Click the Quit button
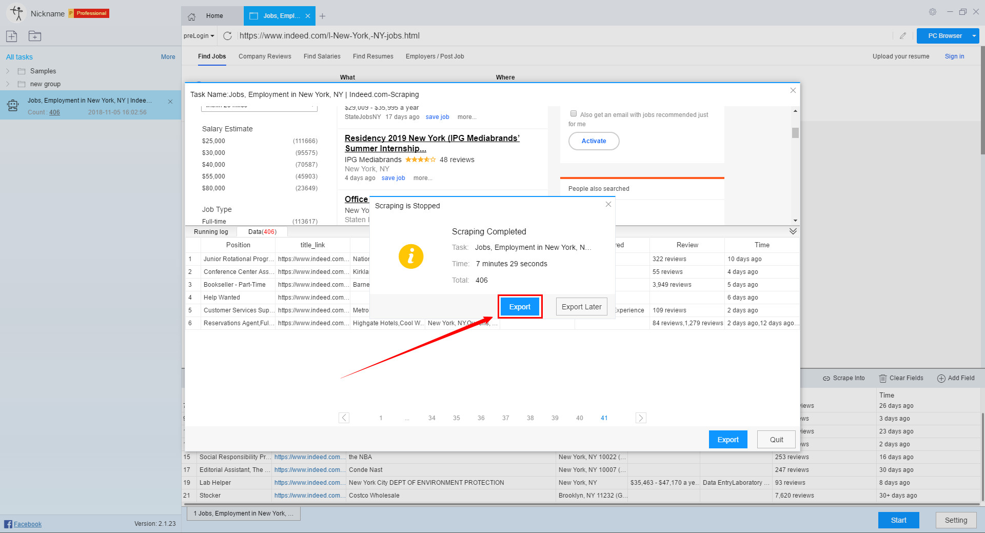This screenshot has height=533, width=985. (x=776, y=440)
